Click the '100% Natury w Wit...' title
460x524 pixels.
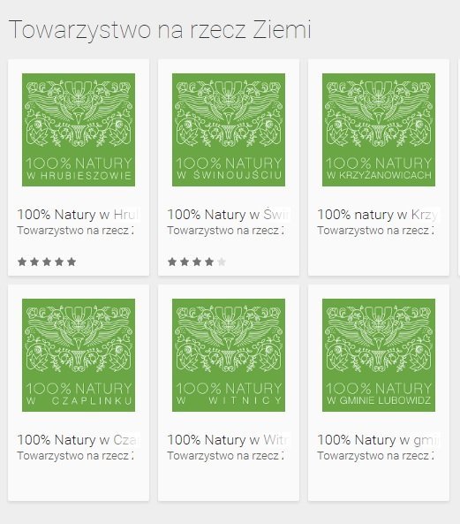(229, 439)
